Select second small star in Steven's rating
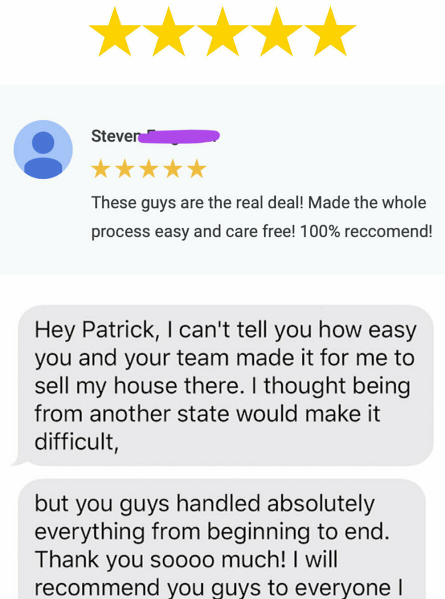Image resolution: width=445 pixels, height=599 pixels. (x=125, y=169)
